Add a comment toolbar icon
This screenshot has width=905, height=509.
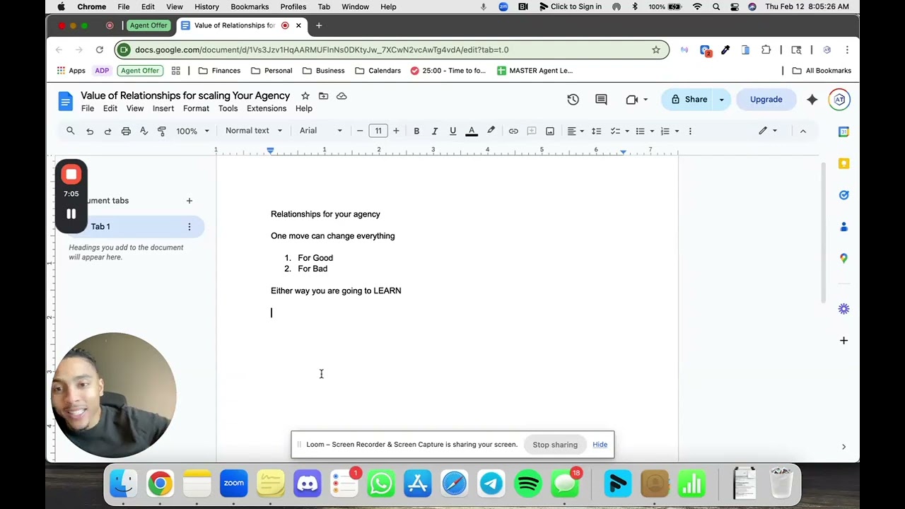pyautogui.click(x=532, y=131)
